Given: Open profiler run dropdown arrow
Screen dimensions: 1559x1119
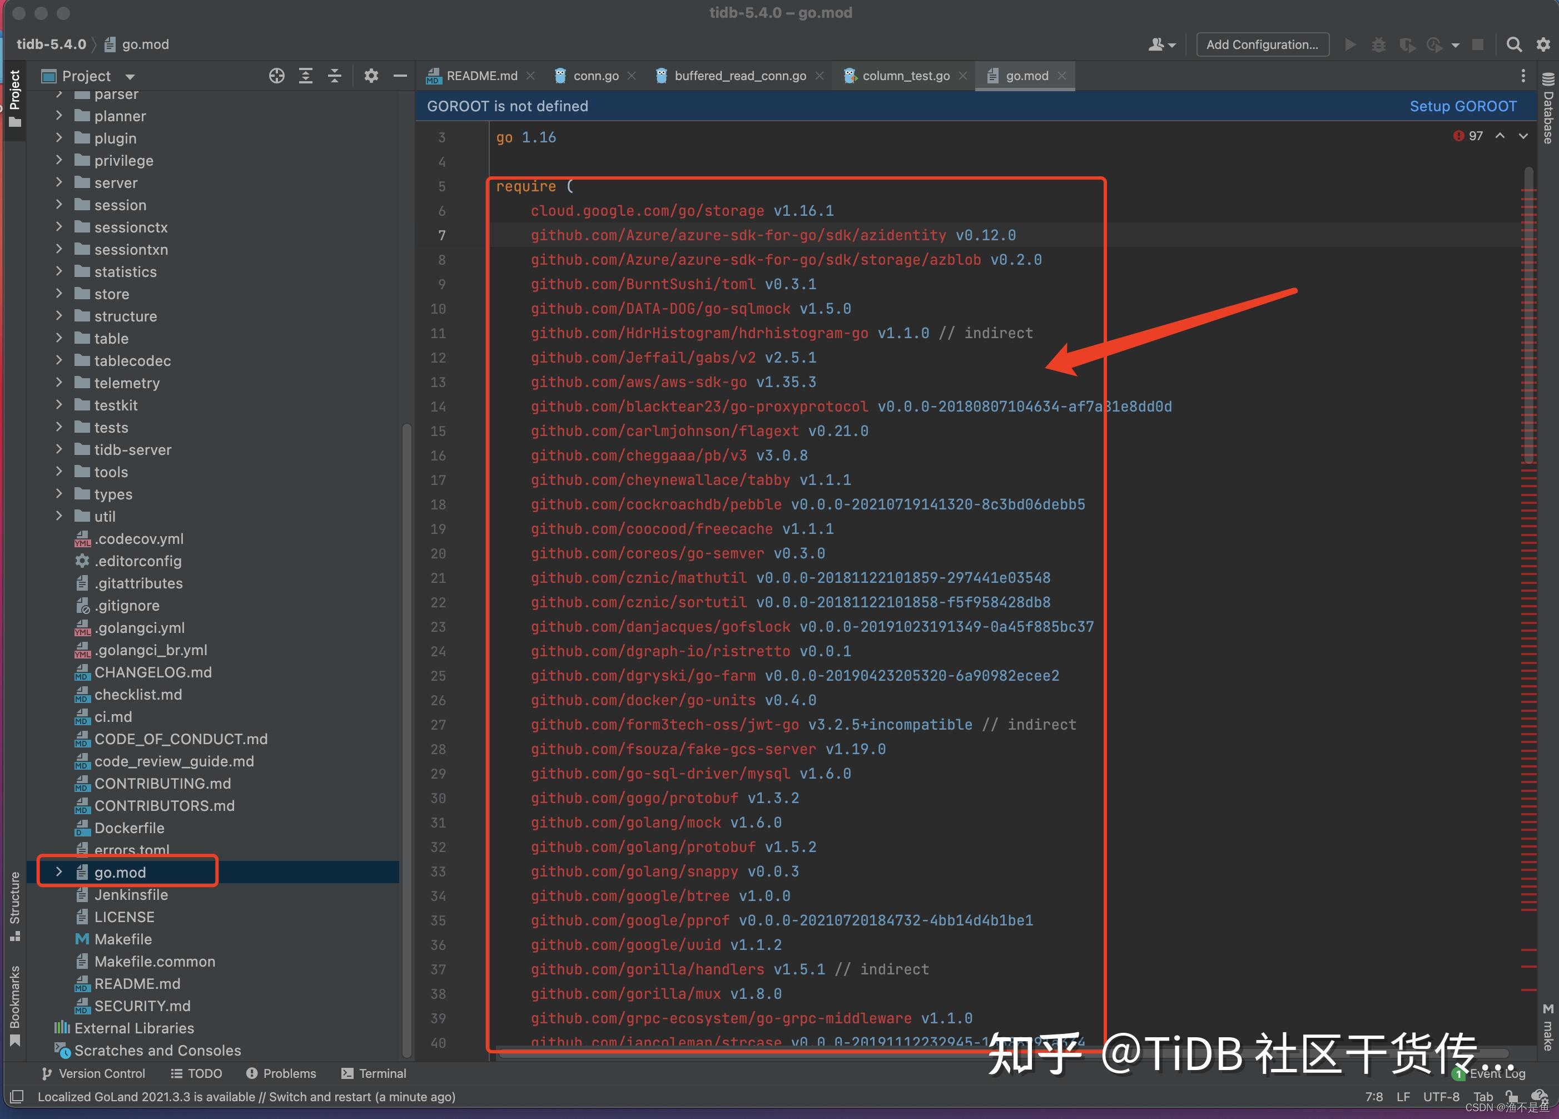Looking at the screenshot, I should 1455,46.
